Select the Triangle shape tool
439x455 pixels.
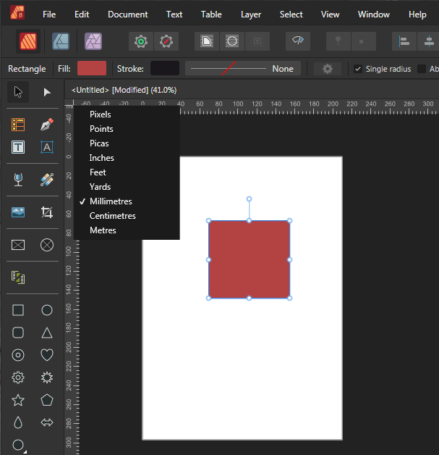click(46, 333)
